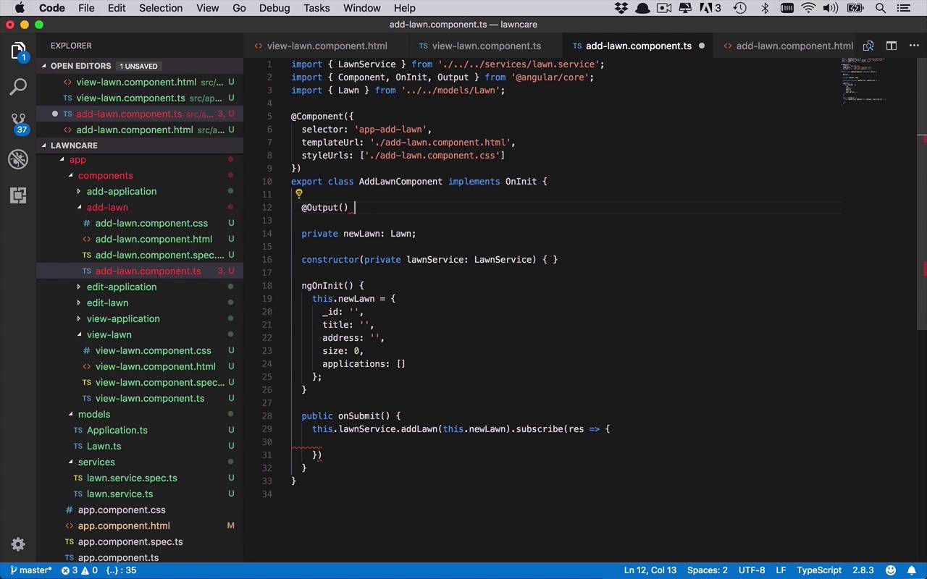
Task: Switch to view-lawn.component.ts tab
Action: (x=486, y=46)
